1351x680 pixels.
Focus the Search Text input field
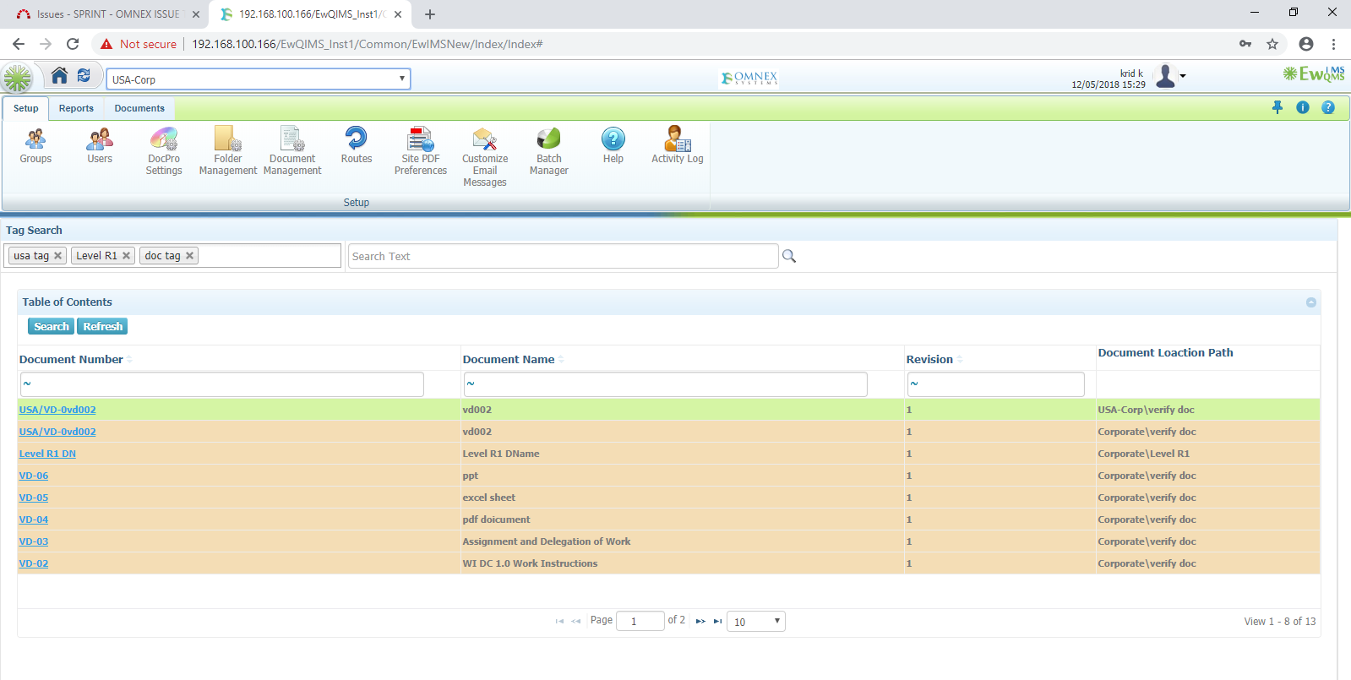[564, 256]
